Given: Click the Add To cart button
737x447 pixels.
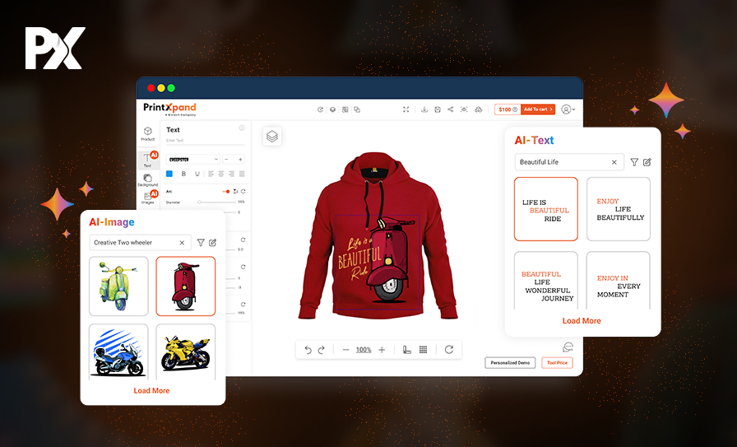Looking at the screenshot, I should [x=538, y=109].
